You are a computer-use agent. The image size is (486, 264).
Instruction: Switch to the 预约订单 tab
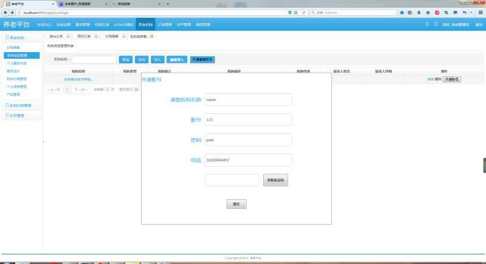coord(84,36)
